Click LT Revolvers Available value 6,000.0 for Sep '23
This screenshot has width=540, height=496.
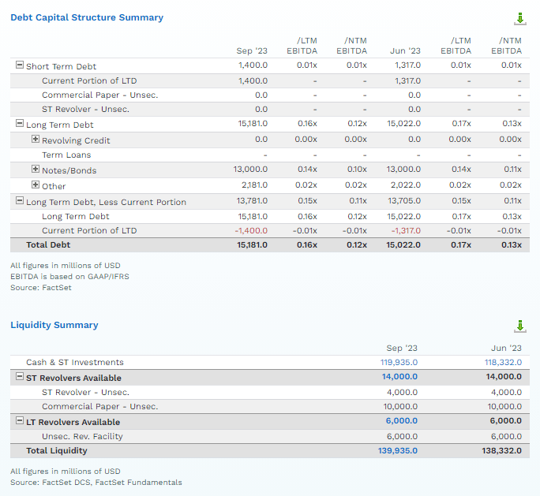(x=401, y=422)
